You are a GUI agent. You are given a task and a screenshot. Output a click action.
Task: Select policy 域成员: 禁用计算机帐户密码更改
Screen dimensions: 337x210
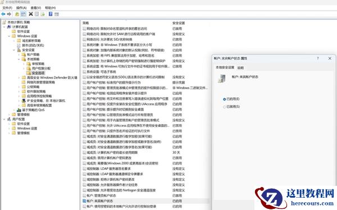pyautogui.click(x=109, y=158)
